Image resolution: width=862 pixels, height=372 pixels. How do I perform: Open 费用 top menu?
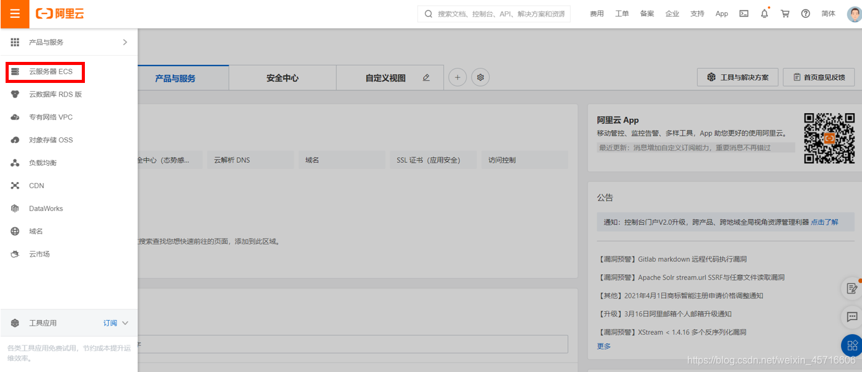click(597, 14)
